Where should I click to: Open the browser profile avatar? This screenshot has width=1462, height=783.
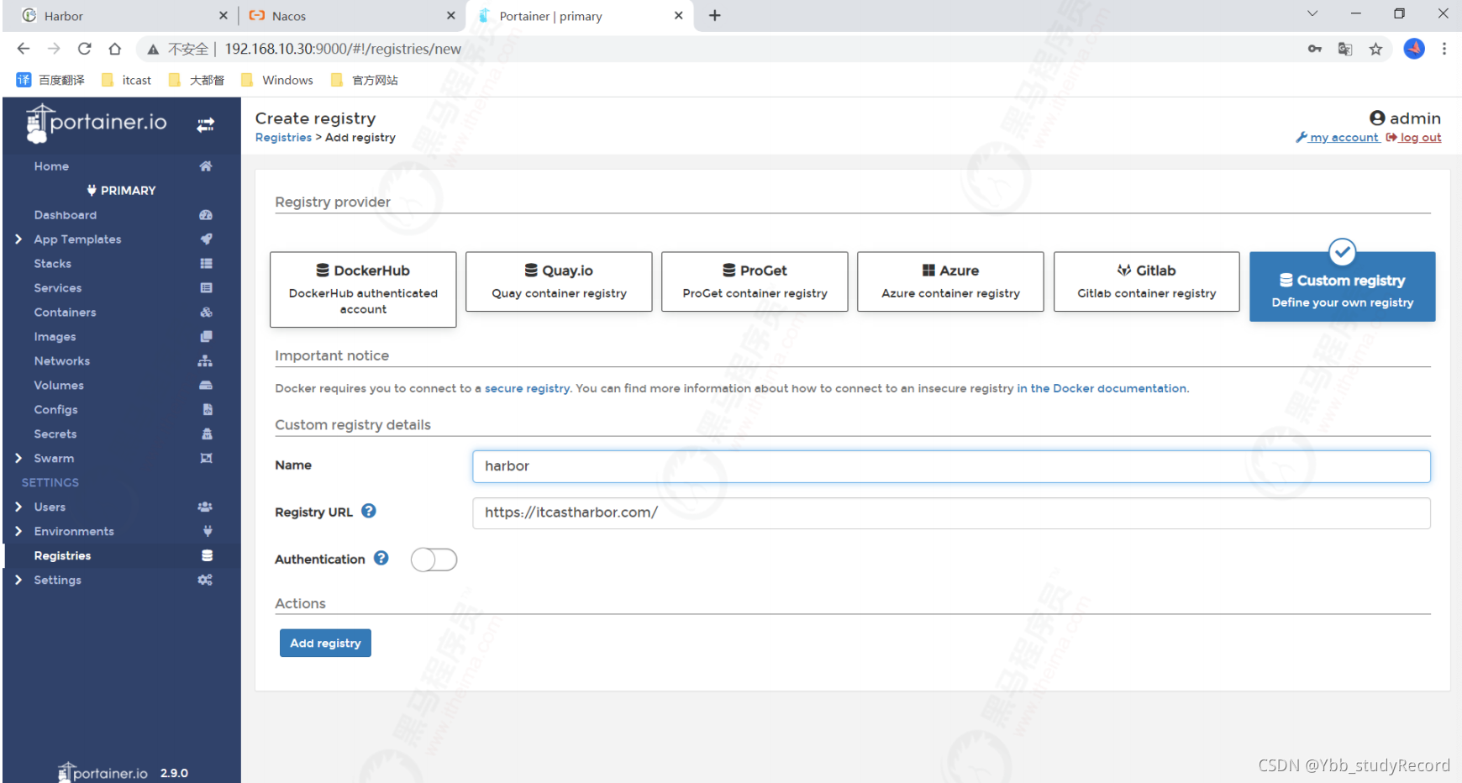pyautogui.click(x=1414, y=49)
